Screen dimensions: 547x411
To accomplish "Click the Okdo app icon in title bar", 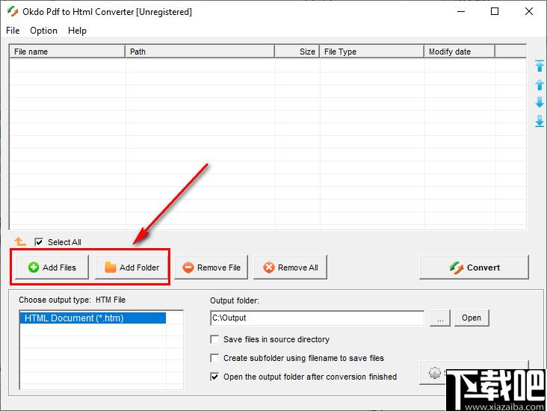I will click(x=13, y=11).
